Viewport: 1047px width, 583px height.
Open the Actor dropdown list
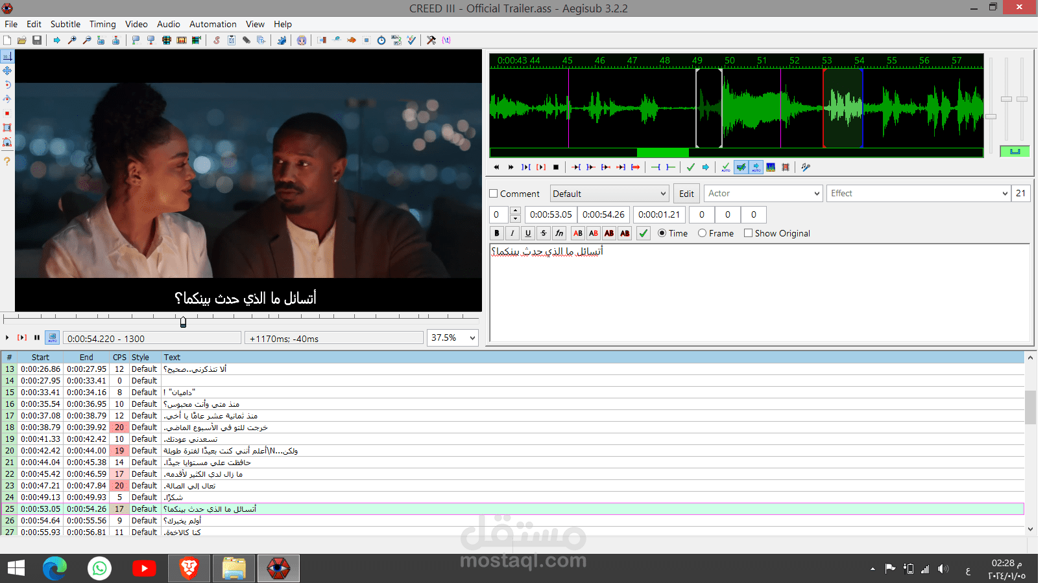(764, 193)
